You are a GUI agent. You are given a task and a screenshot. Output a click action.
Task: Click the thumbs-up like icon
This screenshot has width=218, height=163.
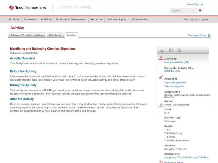point(162,50)
